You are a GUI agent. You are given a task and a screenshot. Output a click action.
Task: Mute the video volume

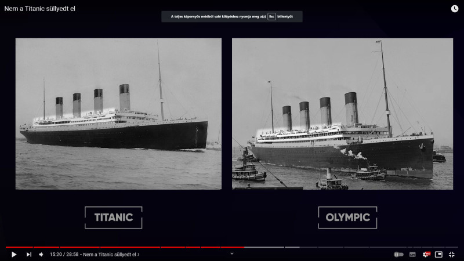click(x=41, y=255)
